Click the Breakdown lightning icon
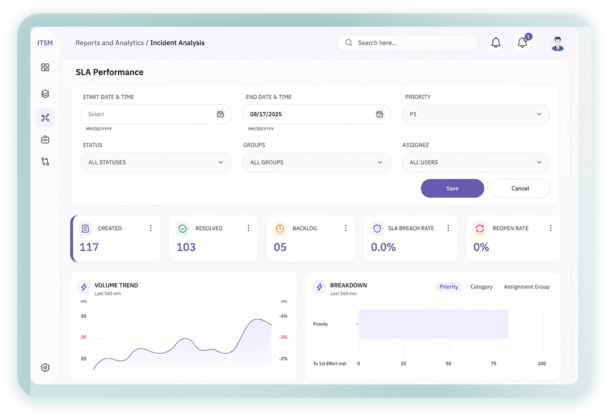 point(319,287)
